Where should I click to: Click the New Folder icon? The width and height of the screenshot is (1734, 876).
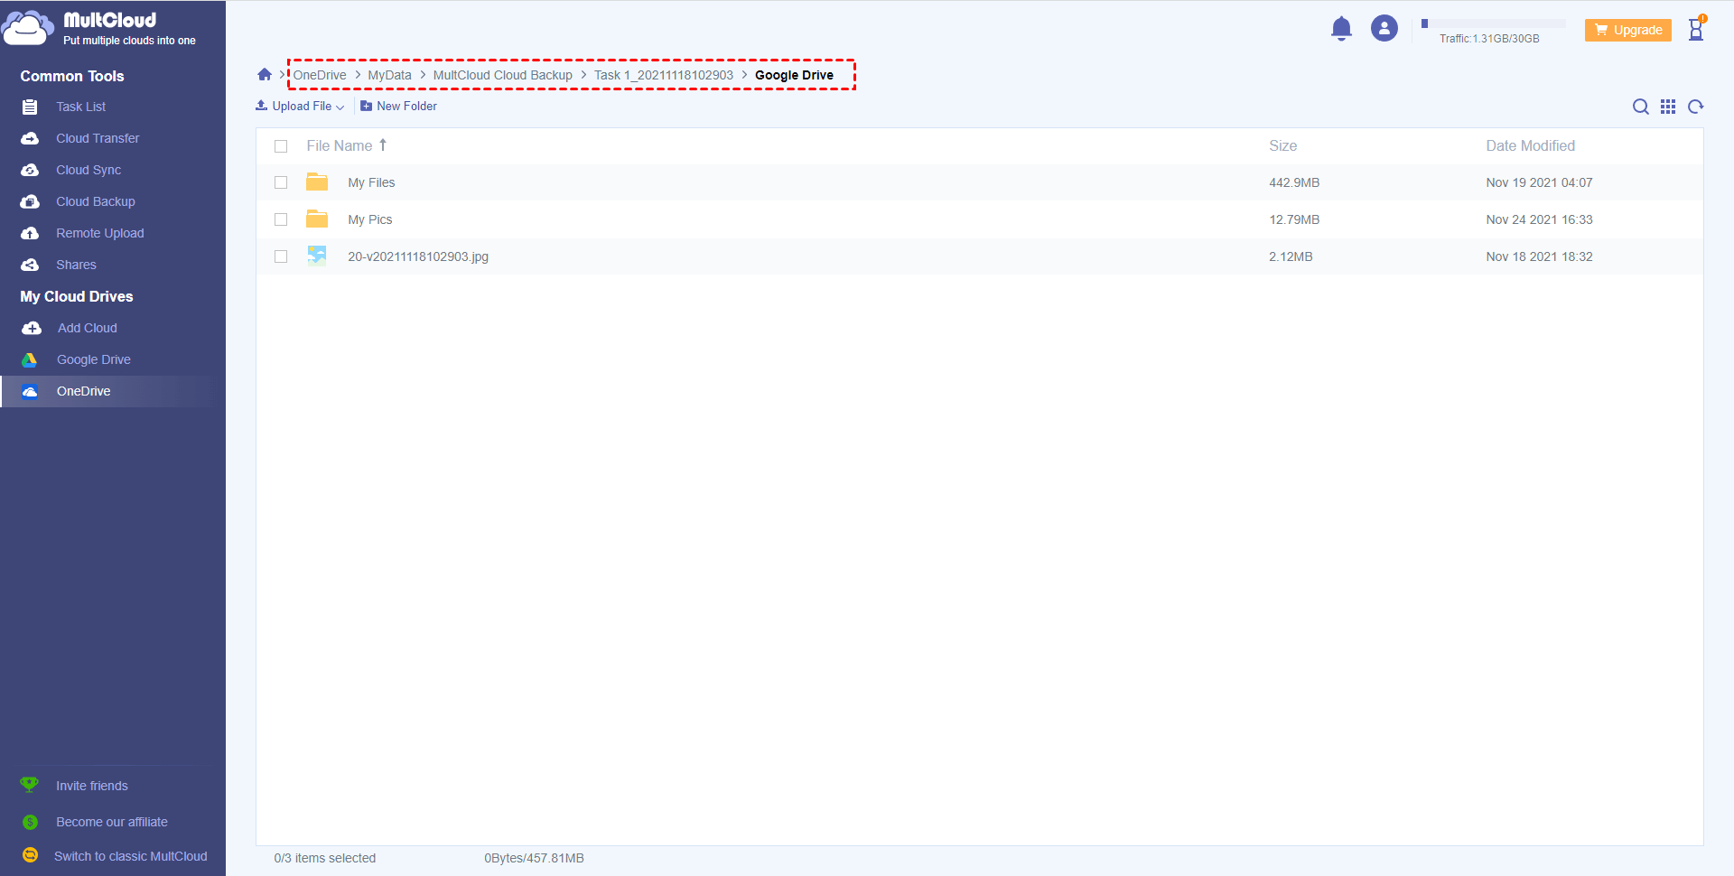(366, 106)
